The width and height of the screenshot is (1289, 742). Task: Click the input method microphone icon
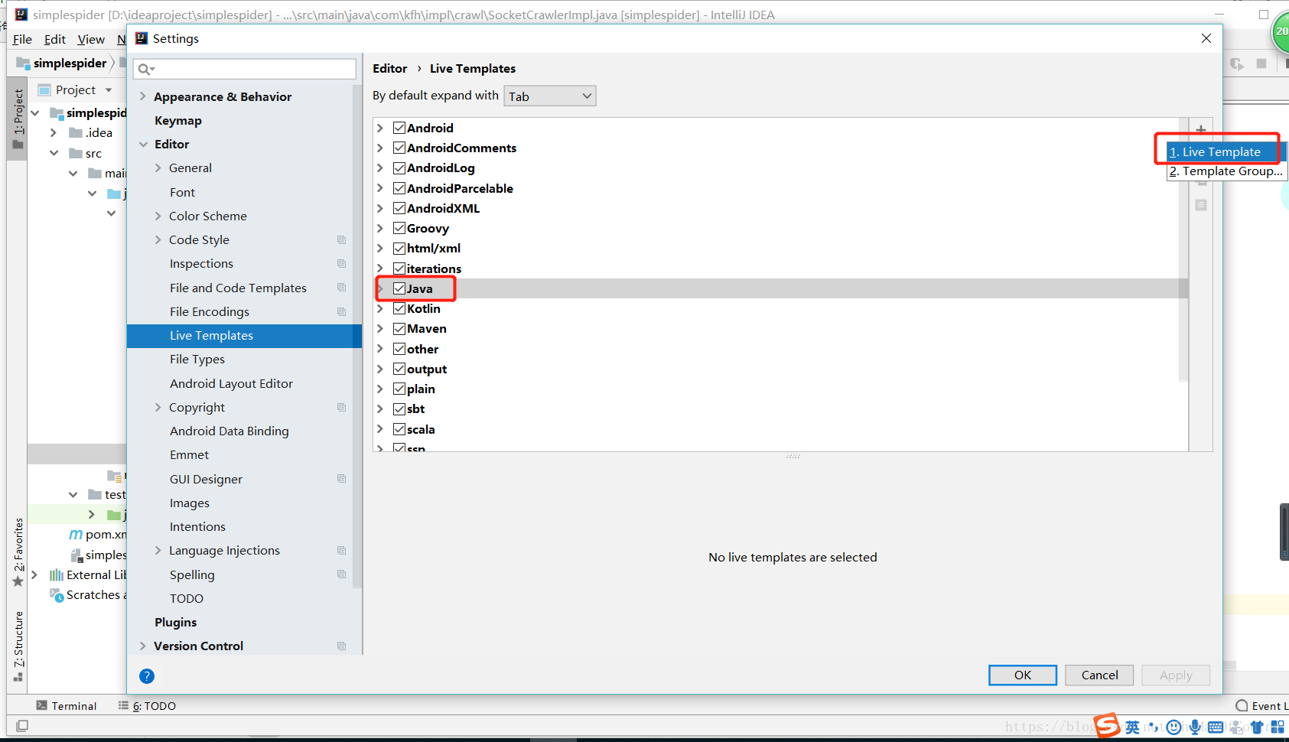point(1195,727)
